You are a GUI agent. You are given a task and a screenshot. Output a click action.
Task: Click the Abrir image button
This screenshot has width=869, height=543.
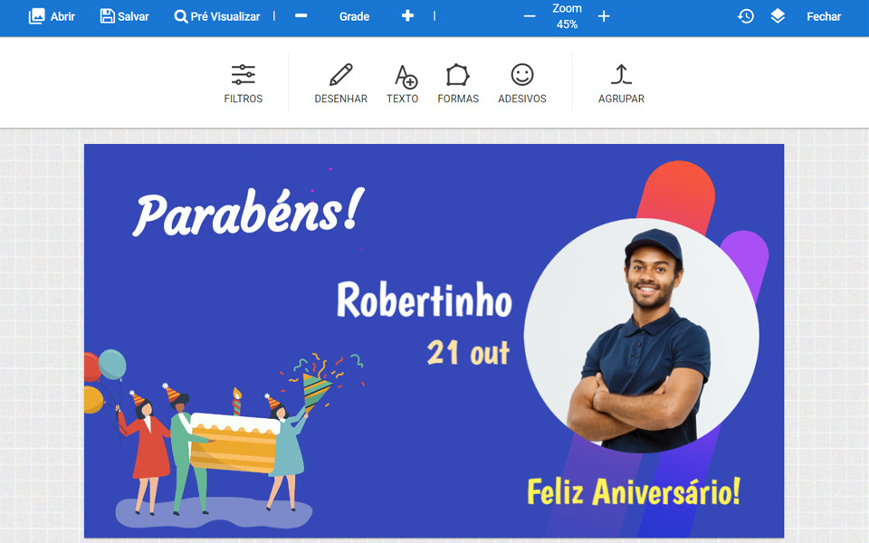click(52, 16)
